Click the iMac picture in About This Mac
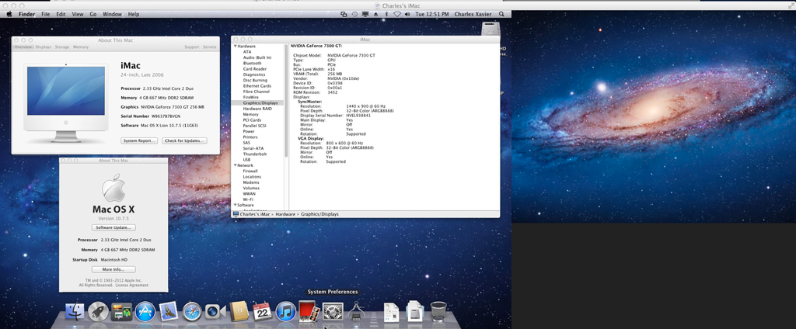Viewport: 796px width, 329px height. click(x=66, y=103)
